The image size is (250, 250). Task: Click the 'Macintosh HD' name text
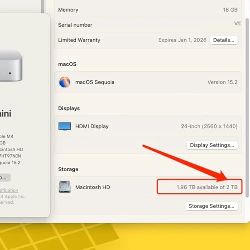[x=93, y=187]
